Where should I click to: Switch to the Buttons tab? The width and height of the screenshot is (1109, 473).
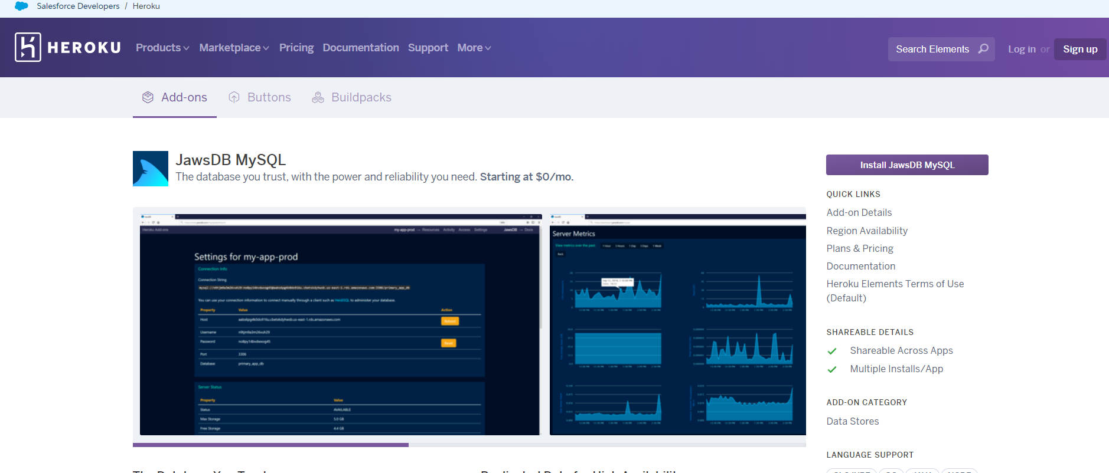[x=260, y=97]
